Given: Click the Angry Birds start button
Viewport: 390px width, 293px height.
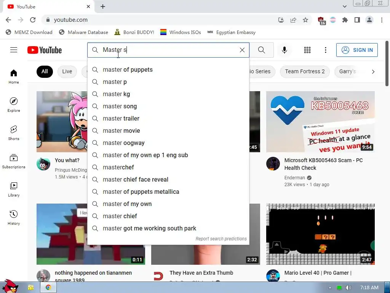Looking at the screenshot, I should pos(10,287).
